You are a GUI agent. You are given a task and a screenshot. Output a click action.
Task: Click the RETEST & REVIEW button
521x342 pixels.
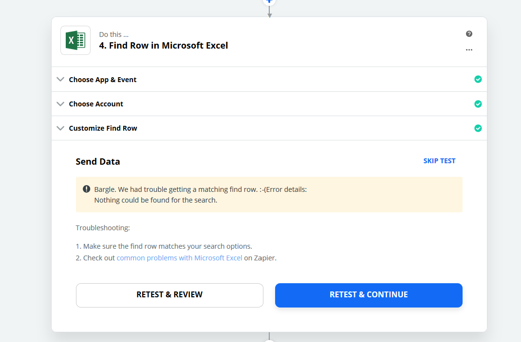click(169, 295)
